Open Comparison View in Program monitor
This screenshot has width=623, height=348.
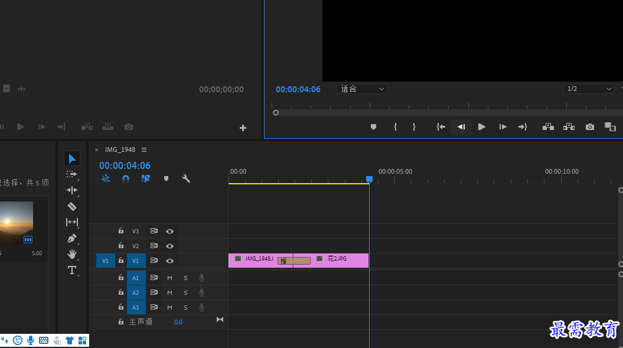[610, 127]
